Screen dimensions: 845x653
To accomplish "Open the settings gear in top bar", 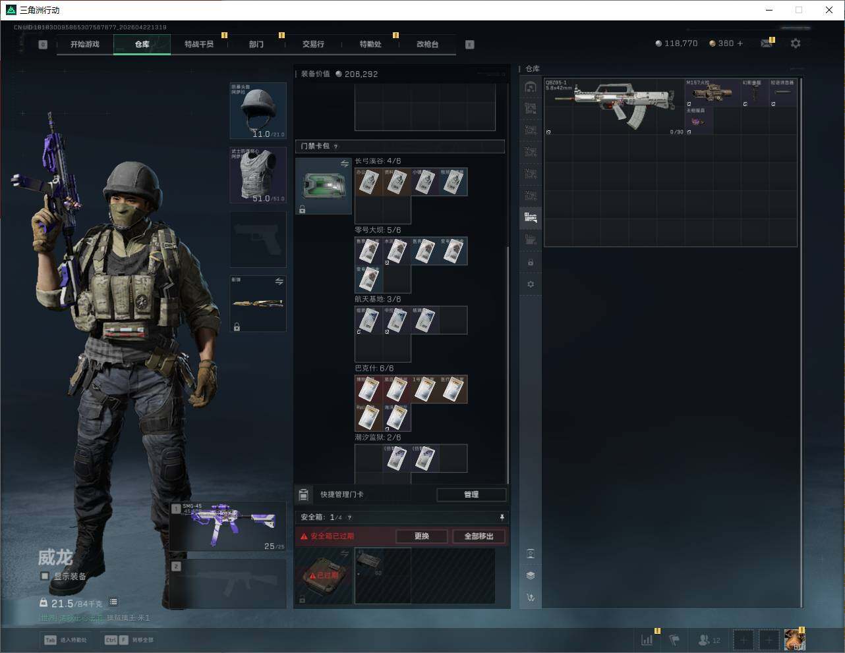I will pos(796,43).
